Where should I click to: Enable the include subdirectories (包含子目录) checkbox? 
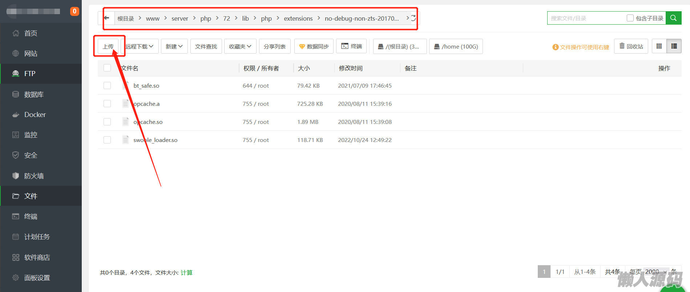click(630, 18)
